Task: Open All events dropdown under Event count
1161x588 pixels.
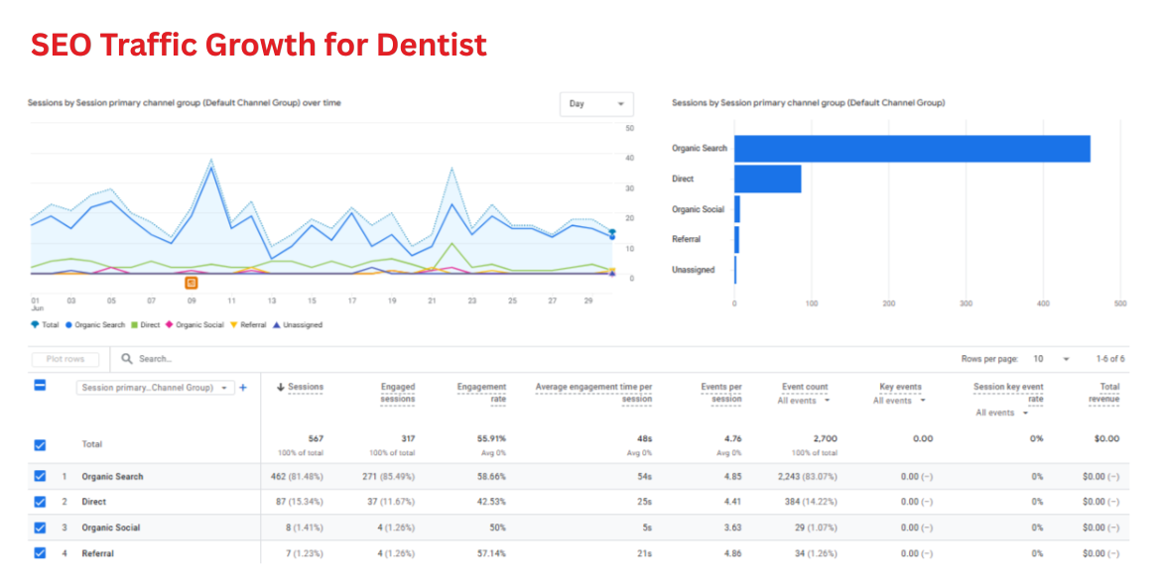Action: pos(804,401)
